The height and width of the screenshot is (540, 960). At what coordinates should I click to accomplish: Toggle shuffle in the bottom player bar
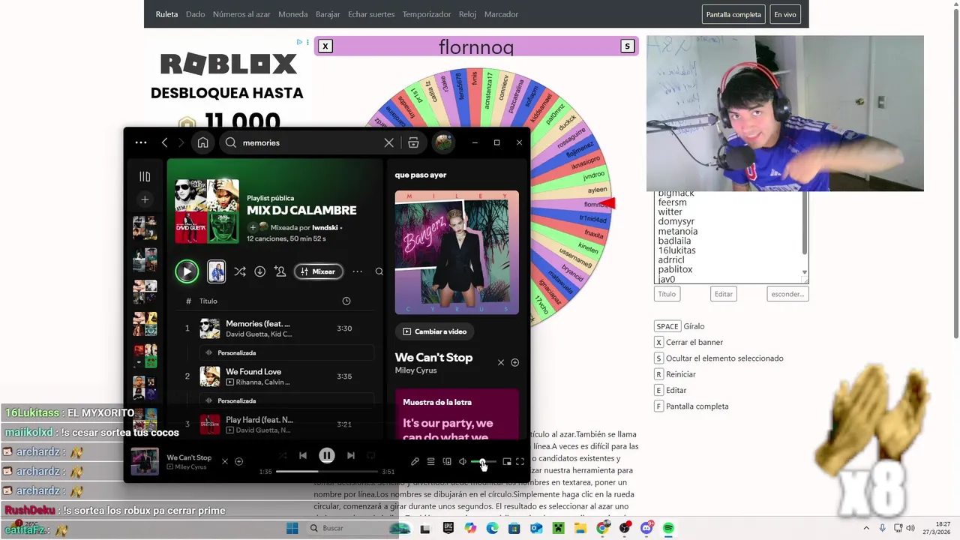pos(283,455)
